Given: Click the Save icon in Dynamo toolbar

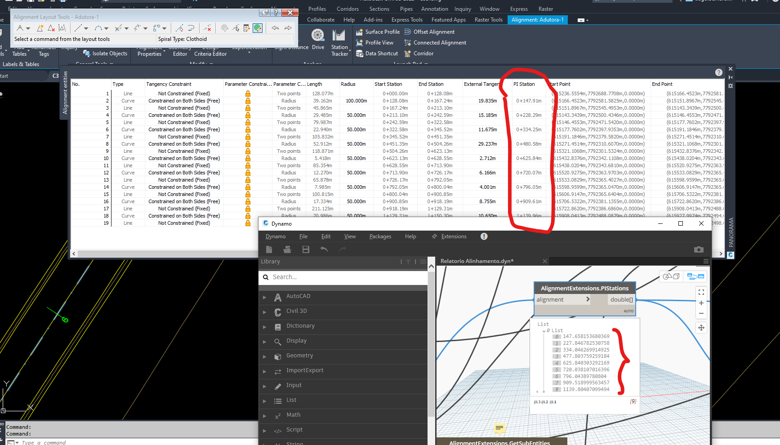Looking at the screenshot, I should [306, 249].
